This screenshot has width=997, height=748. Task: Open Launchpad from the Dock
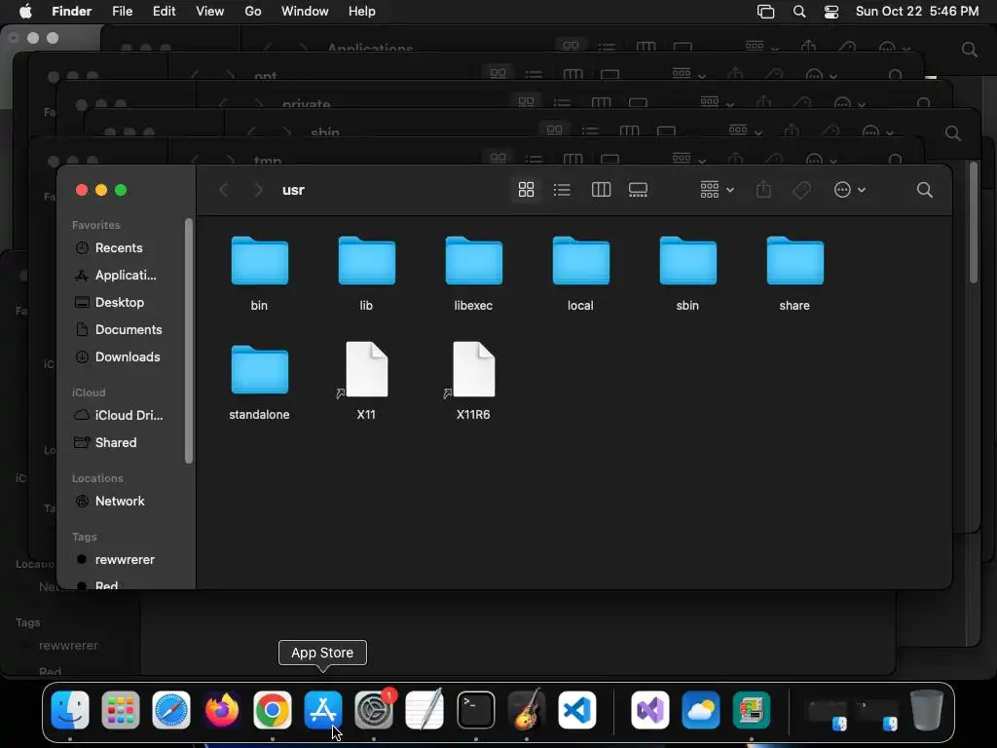(x=120, y=710)
